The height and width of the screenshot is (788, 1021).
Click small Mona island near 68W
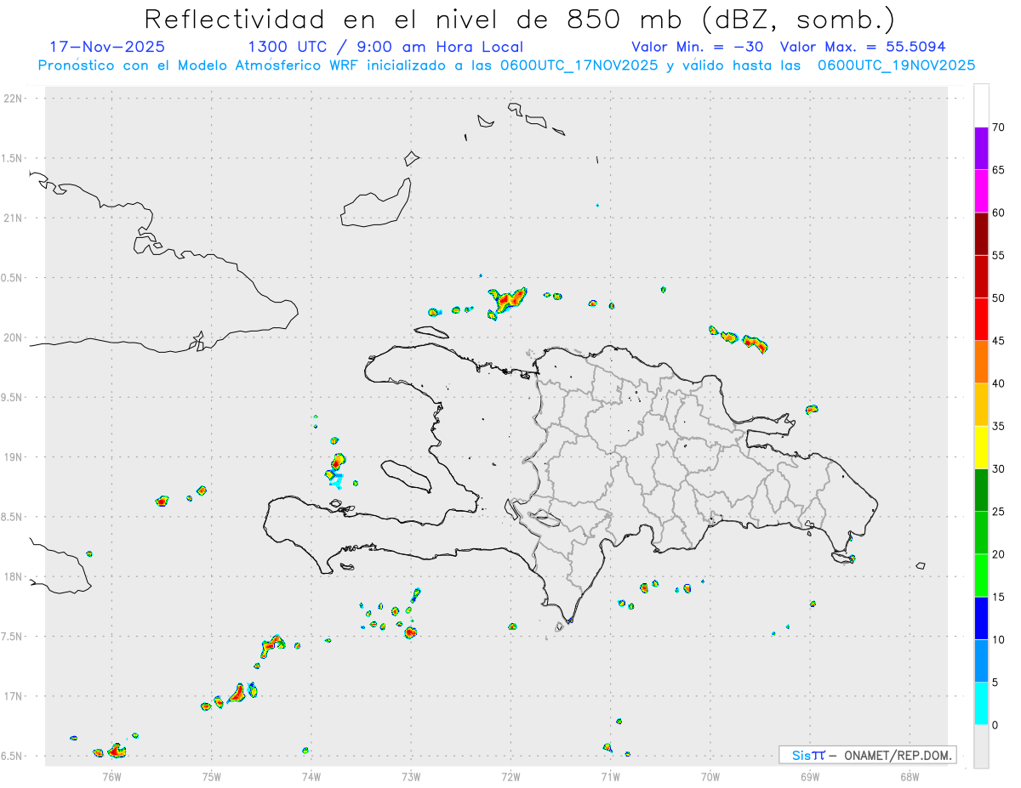(921, 565)
